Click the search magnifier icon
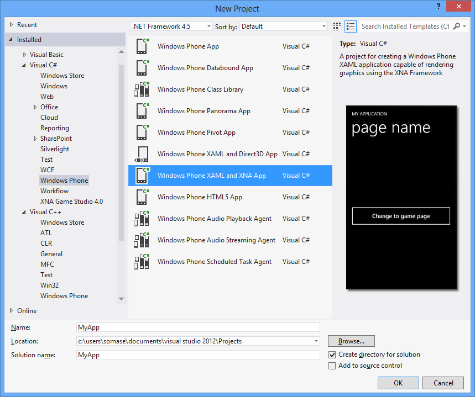 click(x=457, y=27)
